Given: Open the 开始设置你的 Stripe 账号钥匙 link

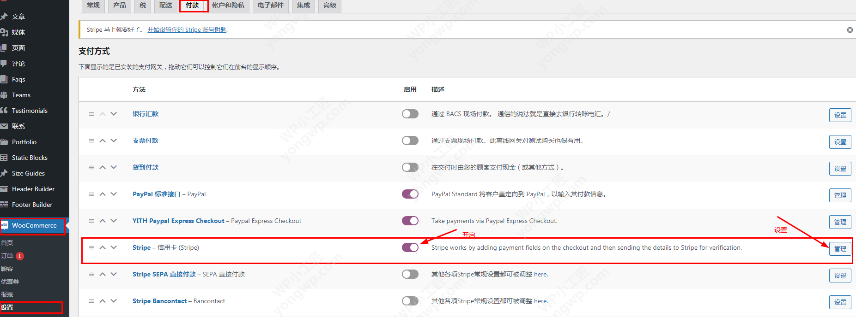Looking at the screenshot, I should pos(187,30).
